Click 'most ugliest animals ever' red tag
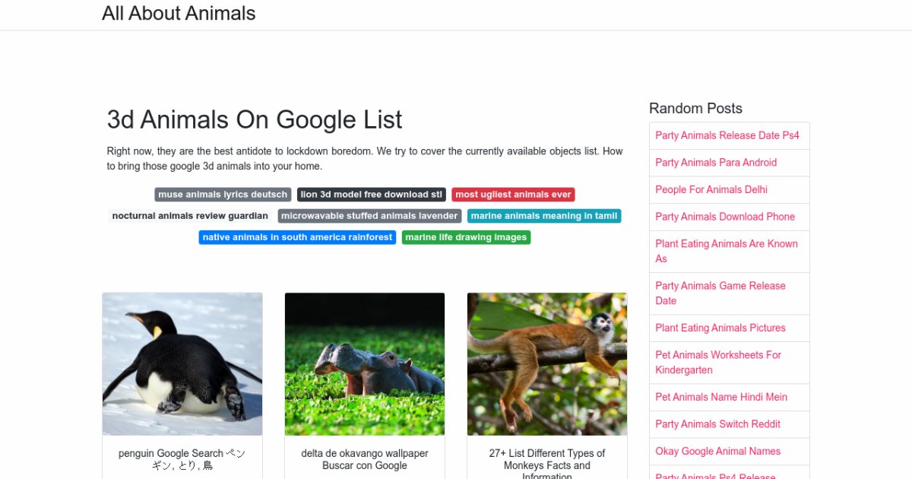The width and height of the screenshot is (912, 479). click(513, 195)
